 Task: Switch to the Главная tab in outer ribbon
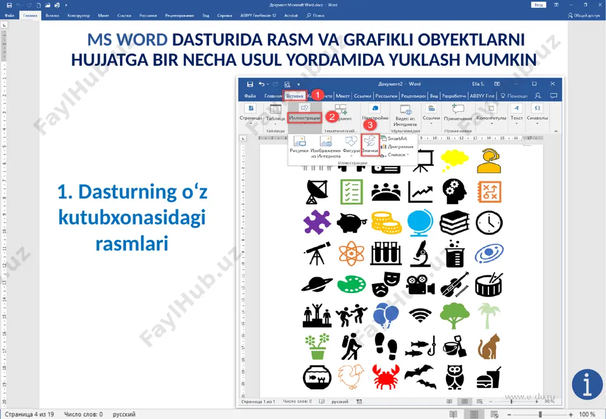click(x=30, y=16)
